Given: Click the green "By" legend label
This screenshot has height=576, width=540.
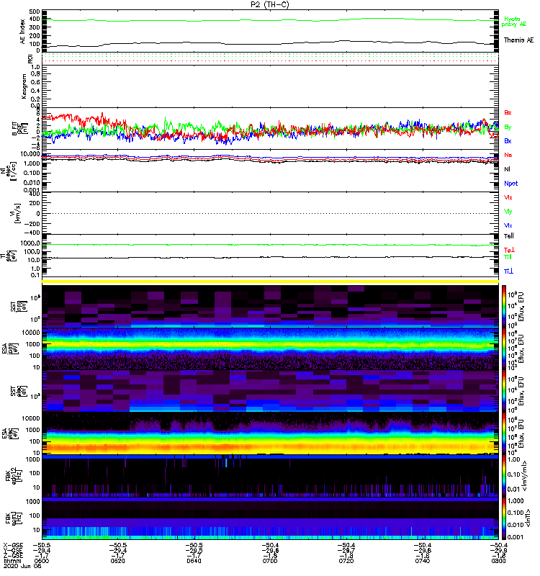Looking at the screenshot, I should [508, 127].
